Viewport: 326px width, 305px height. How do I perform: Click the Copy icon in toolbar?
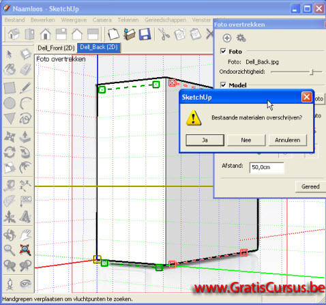click(180, 34)
